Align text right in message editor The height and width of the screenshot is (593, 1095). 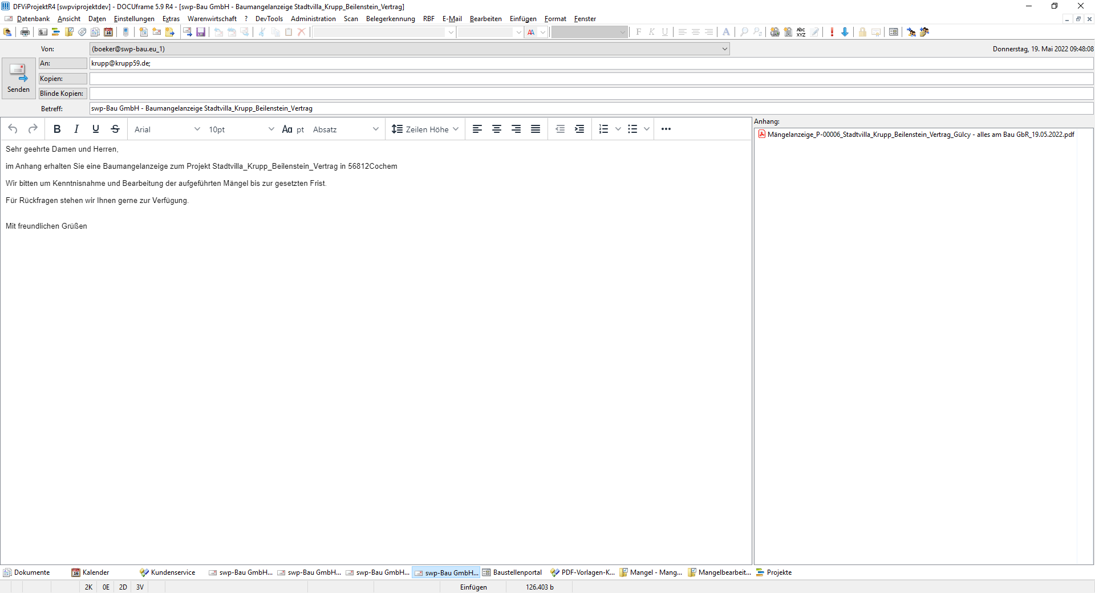click(516, 129)
